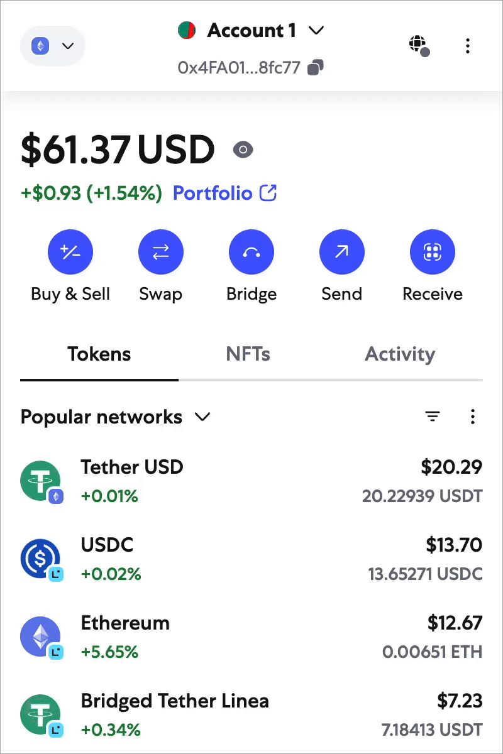The image size is (503, 754).
Task: Open the token list three-dot menu
Action: [x=473, y=417]
